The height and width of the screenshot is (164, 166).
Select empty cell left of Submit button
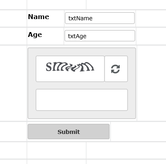[x=13, y=132]
